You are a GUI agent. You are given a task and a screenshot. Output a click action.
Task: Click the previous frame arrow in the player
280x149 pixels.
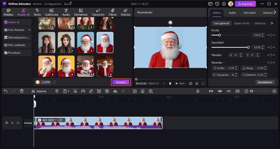(164, 83)
